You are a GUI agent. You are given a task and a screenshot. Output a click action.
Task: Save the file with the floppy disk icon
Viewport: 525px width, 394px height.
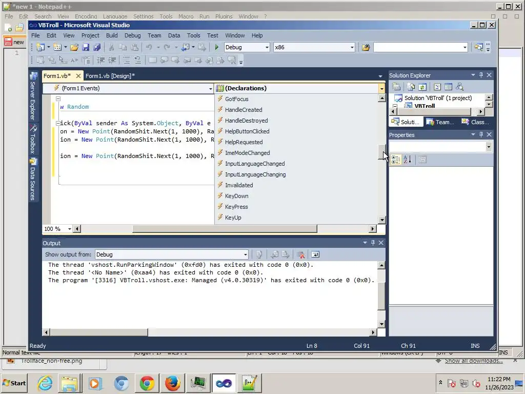pyautogui.click(x=86, y=47)
